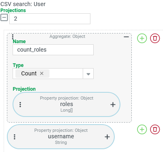
Task: Click the username projection drag handle
Action: (x=15, y=137)
